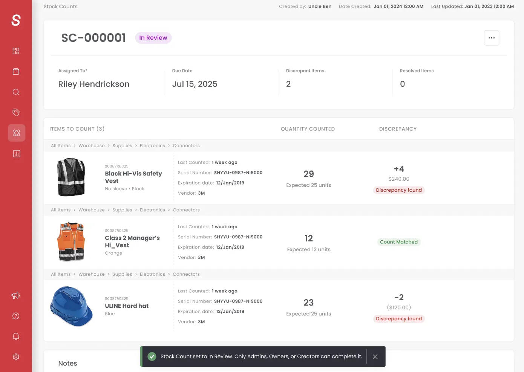Click Warehouse breadcrumb above Safety Vest
The width and height of the screenshot is (524, 372).
click(92, 146)
